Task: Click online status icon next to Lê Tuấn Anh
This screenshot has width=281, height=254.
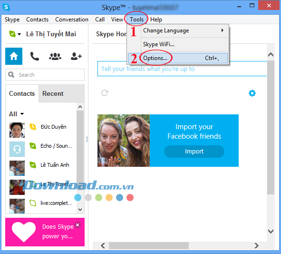Action: (33, 165)
